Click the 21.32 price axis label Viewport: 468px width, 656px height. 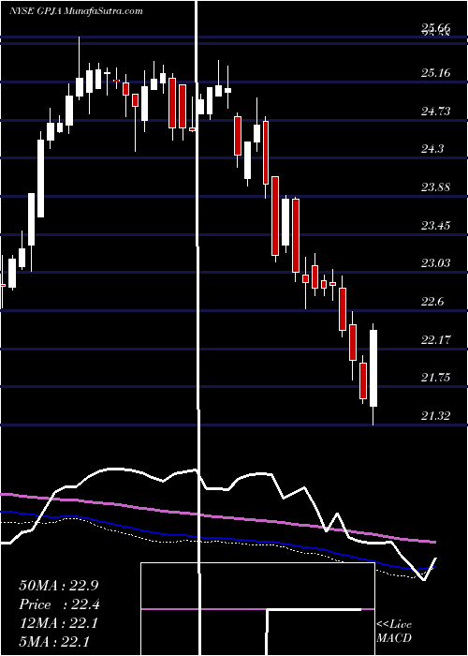point(435,416)
